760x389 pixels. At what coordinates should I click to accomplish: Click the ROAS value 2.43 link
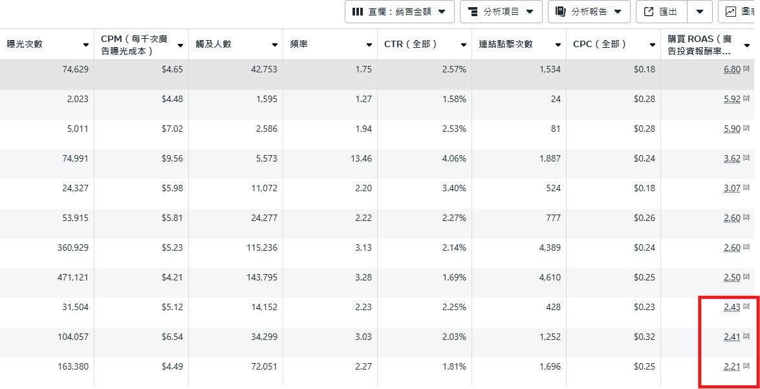pyautogui.click(x=732, y=308)
